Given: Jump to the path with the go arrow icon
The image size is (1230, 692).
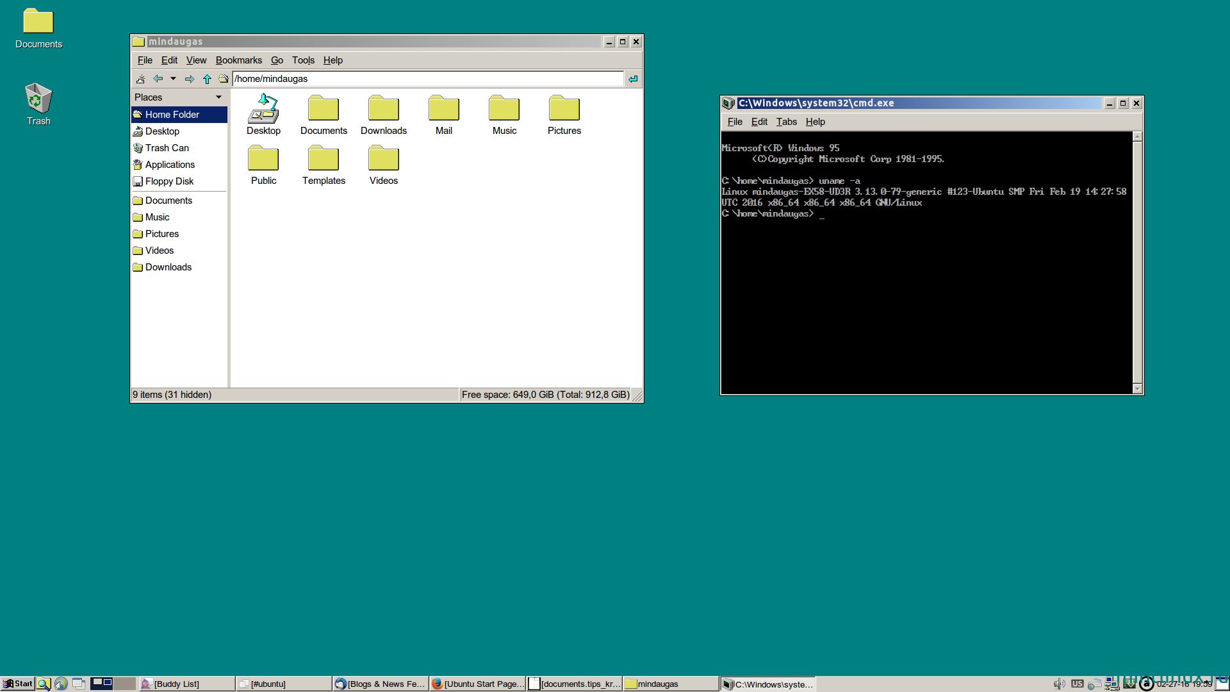Looking at the screenshot, I should click(x=633, y=79).
